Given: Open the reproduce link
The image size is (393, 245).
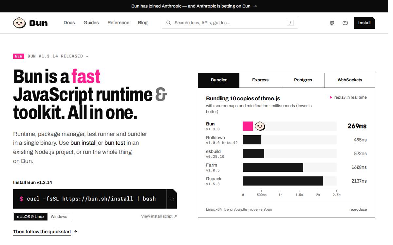Looking at the screenshot, I should coord(358,209).
